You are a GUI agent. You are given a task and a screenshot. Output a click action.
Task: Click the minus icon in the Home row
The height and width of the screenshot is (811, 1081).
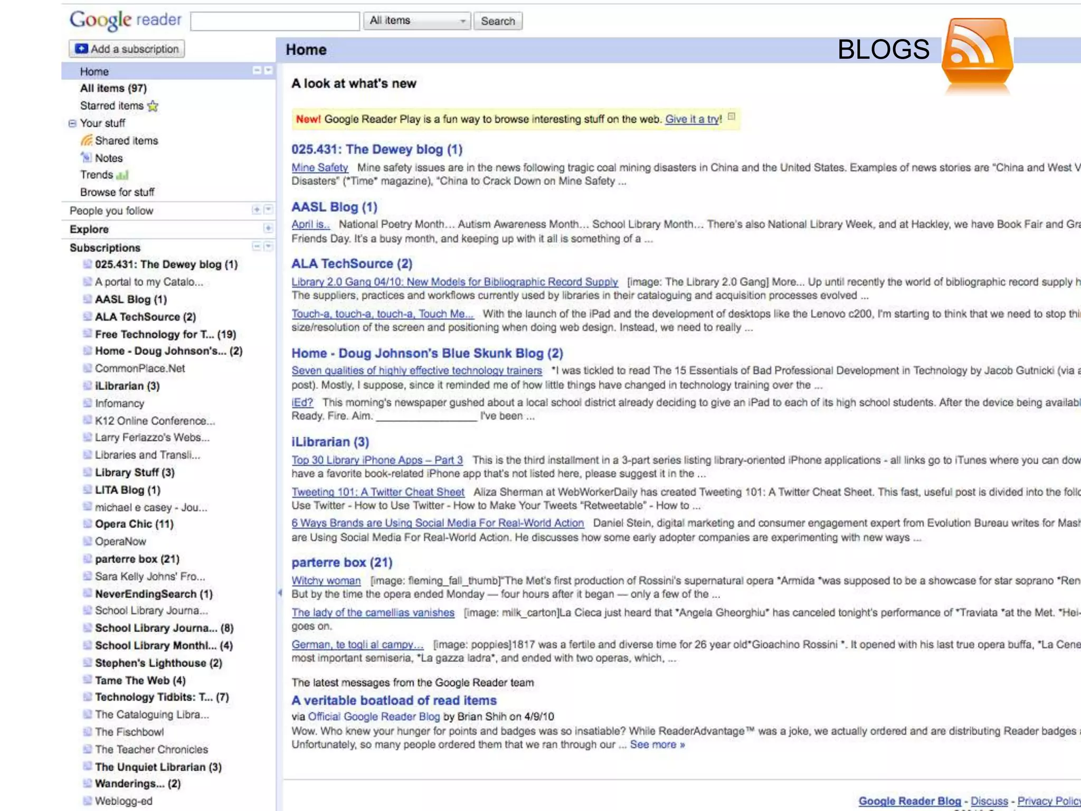(x=257, y=70)
